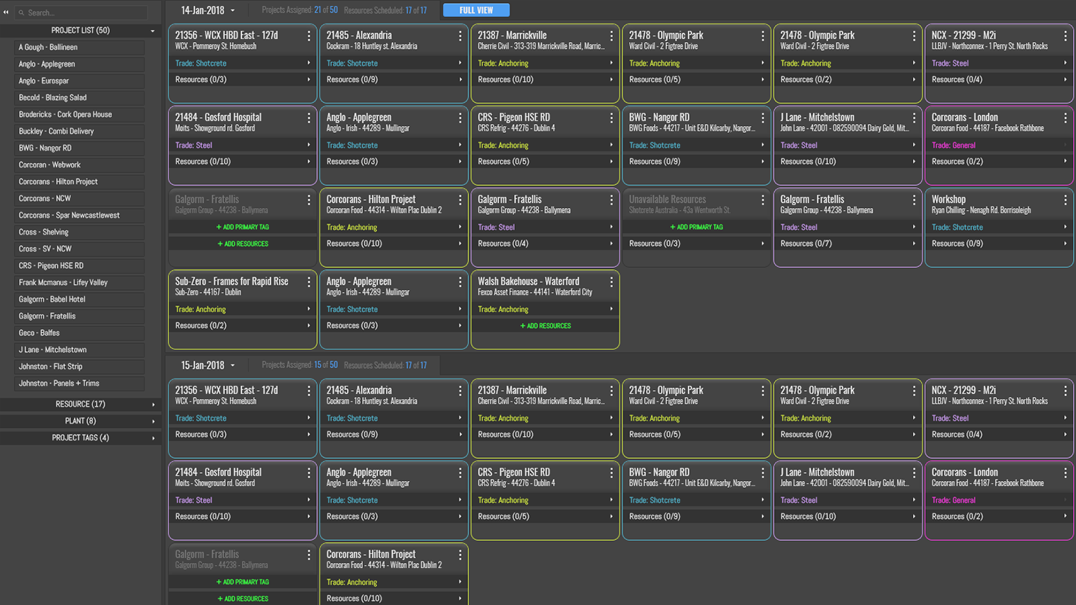Viewport: 1076px width, 605px height.
Task: Open options for J Lane Mitchelstown card under 14-Jan-2018
Action: pos(914,118)
